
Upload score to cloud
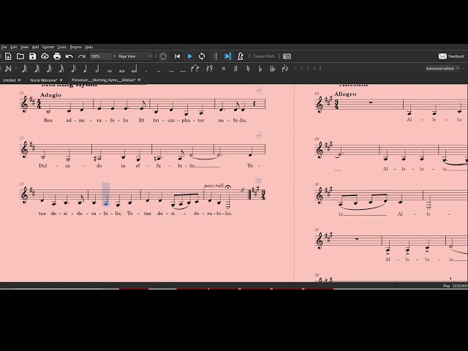[45, 56]
